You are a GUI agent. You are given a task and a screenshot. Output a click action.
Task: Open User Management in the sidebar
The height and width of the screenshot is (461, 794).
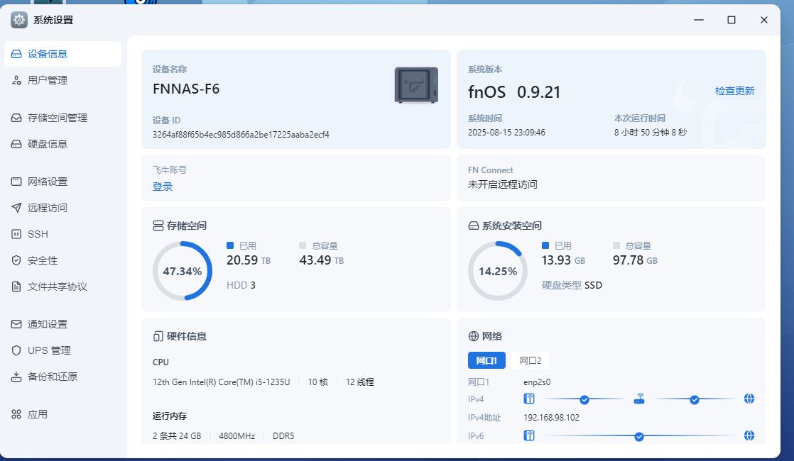48,80
